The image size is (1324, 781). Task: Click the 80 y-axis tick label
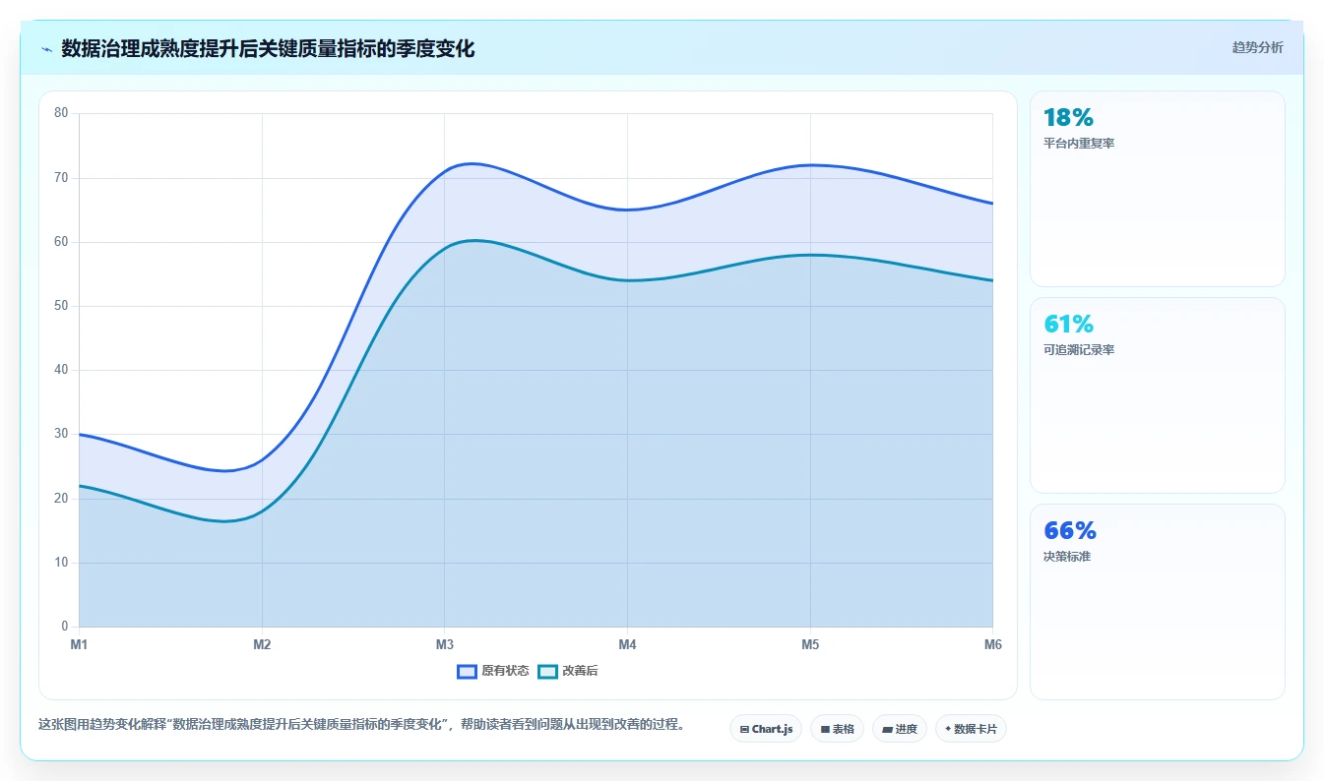[61, 113]
